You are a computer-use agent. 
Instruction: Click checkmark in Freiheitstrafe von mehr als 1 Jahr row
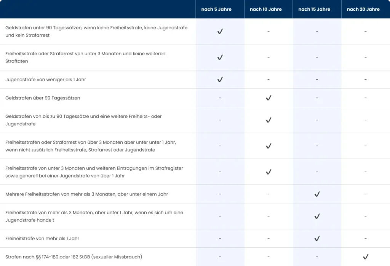(x=317, y=238)
